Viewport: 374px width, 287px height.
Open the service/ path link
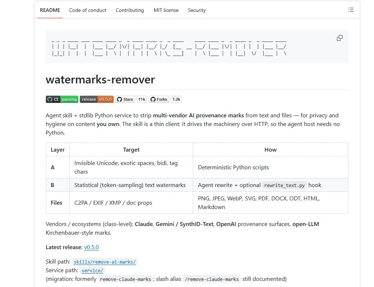92,270
